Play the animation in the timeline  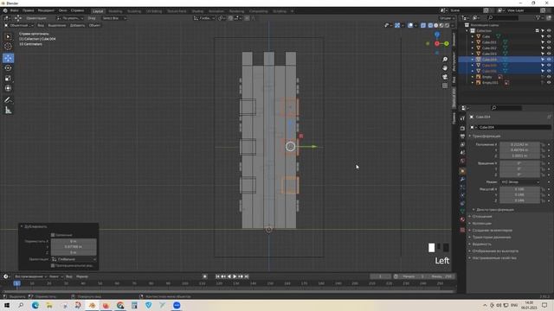coord(235,276)
